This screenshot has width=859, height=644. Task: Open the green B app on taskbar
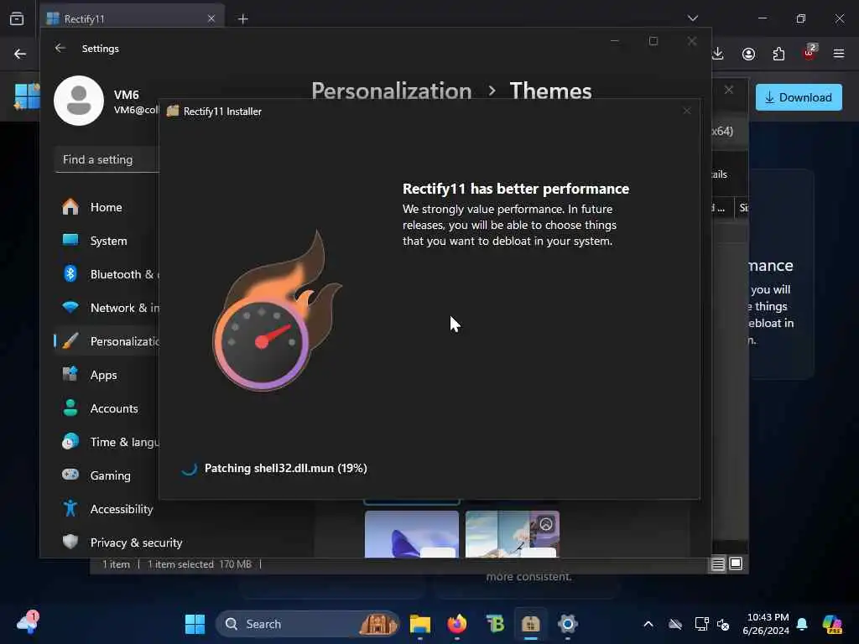pyautogui.click(x=495, y=624)
